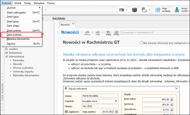Select vendero in module list
The image size is (190, 115).
tap(13, 49)
